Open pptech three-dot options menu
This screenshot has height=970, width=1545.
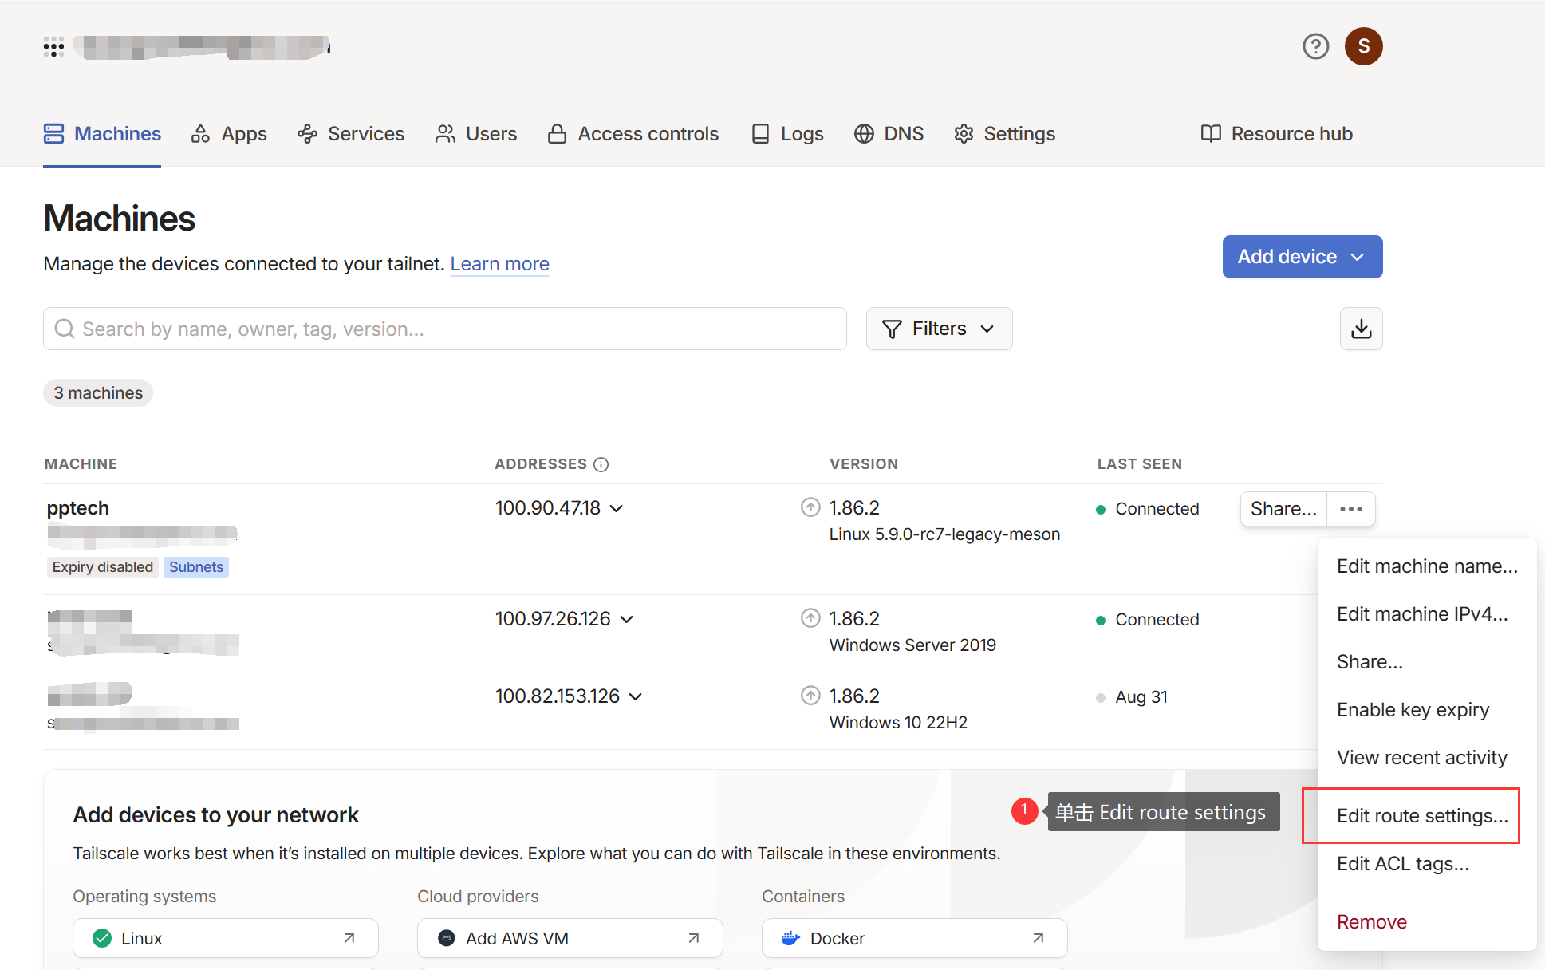[1350, 509]
